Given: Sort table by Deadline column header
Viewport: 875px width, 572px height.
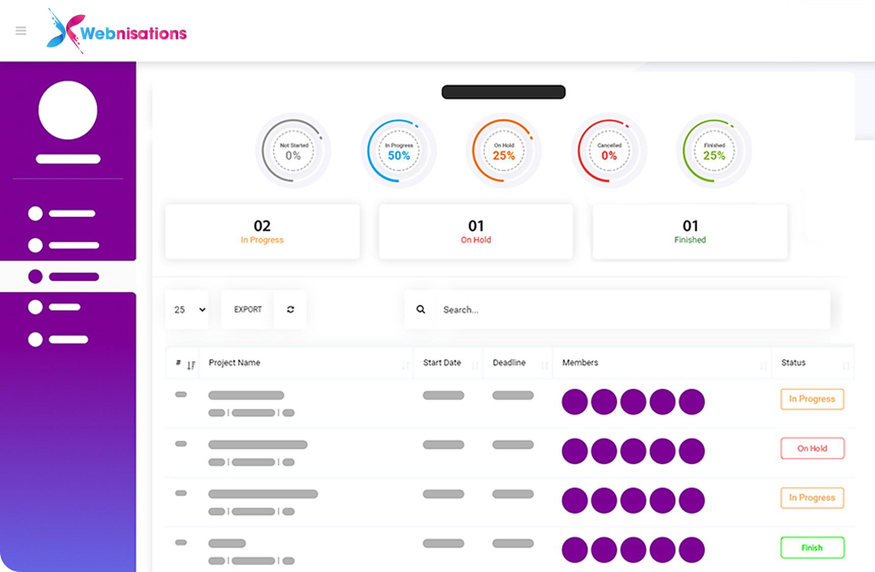Looking at the screenshot, I should point(509,363).
